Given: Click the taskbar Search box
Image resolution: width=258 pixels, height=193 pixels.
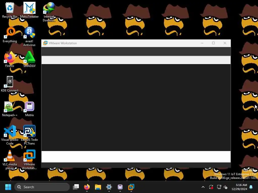Looking at the screenshot, I should [x=42, y=187].
